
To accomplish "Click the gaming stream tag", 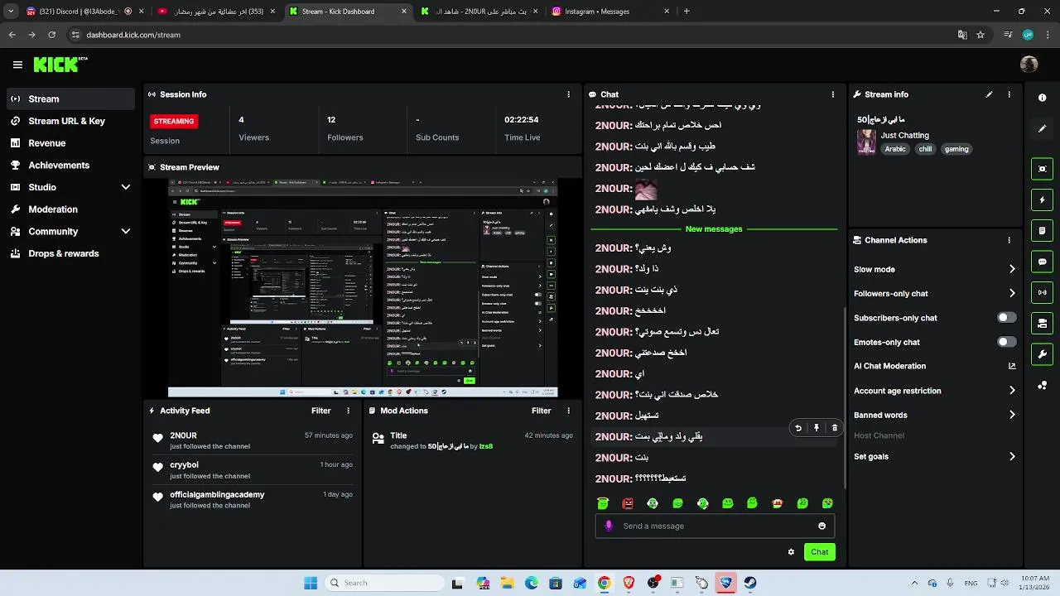I will click(x=956, y=149).
